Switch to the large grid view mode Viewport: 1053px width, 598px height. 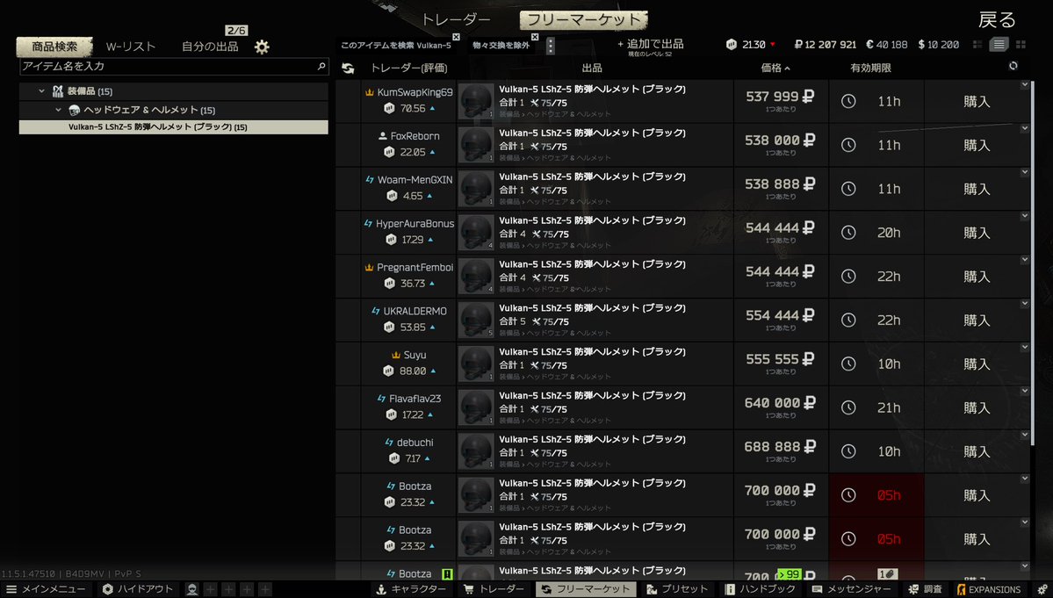(1021, 45)
